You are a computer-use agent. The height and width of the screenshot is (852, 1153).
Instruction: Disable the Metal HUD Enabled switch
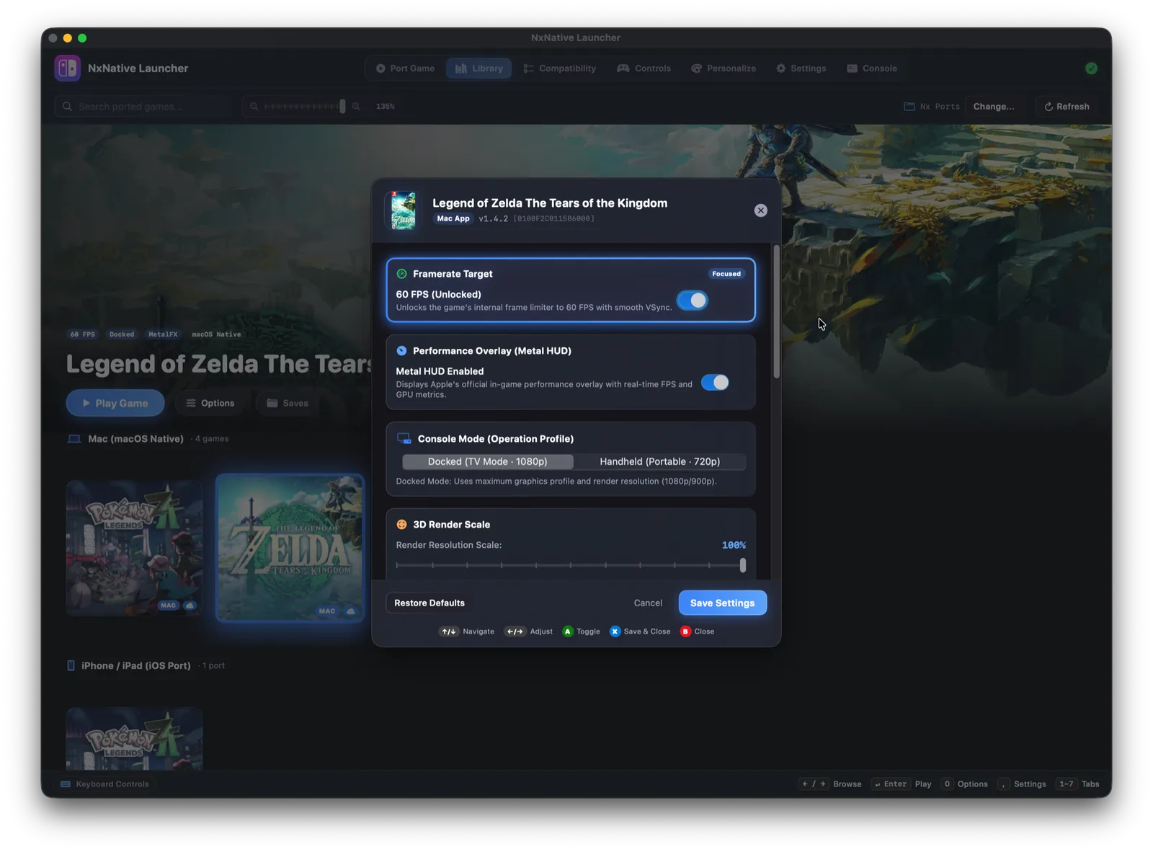[715, 383]
